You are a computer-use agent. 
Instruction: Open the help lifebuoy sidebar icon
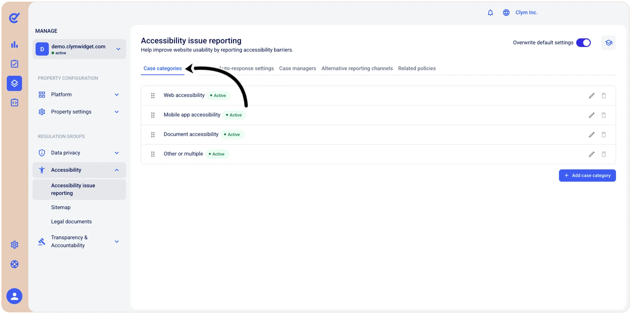click(14, 264)
